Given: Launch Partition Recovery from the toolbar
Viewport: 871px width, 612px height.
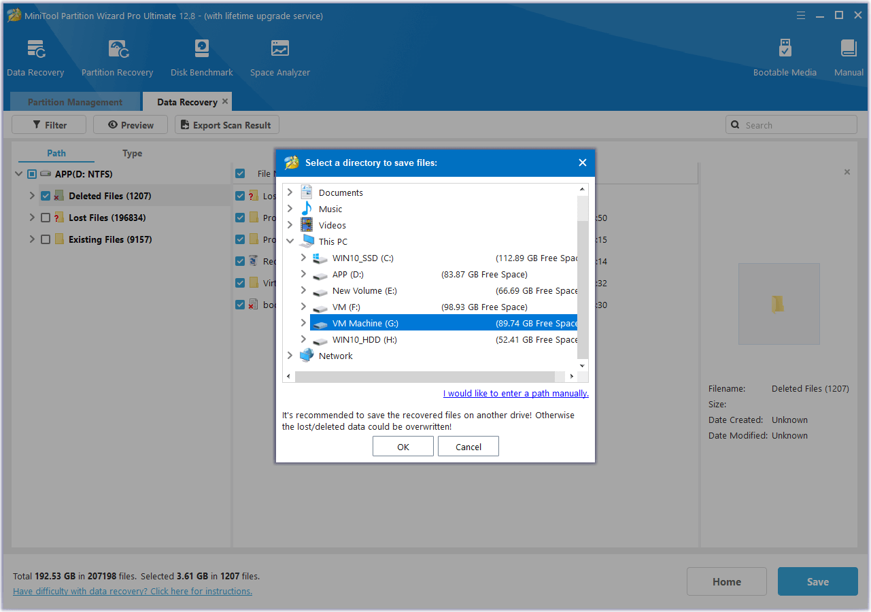Looking at the screenshot, I should tap(117, 50).
